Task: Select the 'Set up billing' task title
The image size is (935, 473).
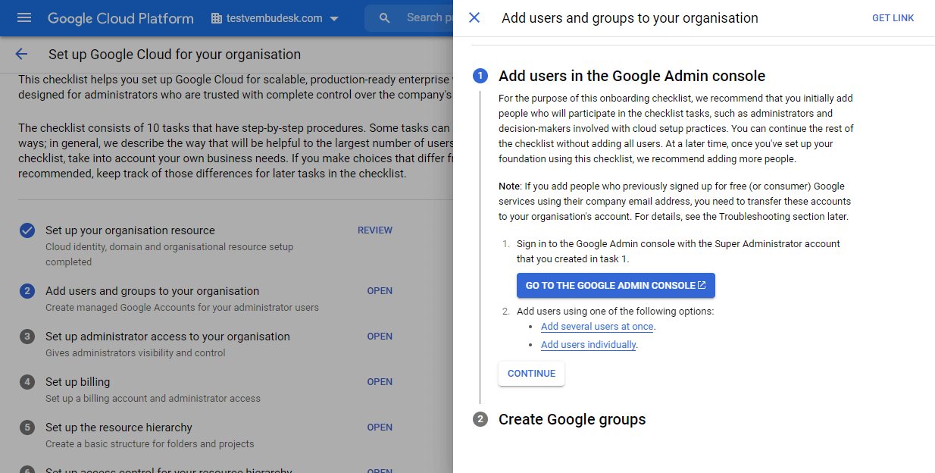Action: click(x=77, y=382)
